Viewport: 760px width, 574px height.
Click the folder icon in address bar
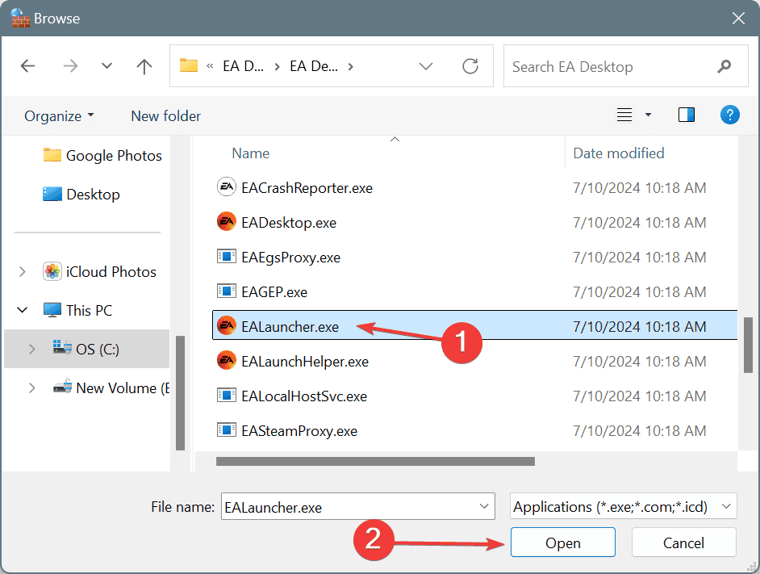(x=189, y=65)
